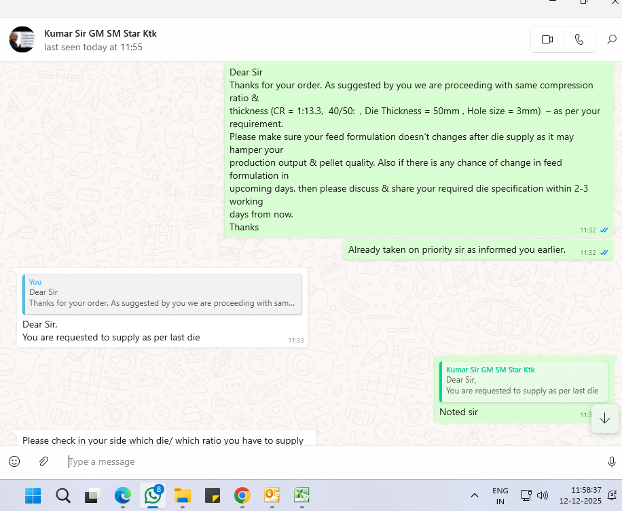Open Kumar Sir's profile picture
This screenshot has height=511, width=622.
click(x=22, y=39)
